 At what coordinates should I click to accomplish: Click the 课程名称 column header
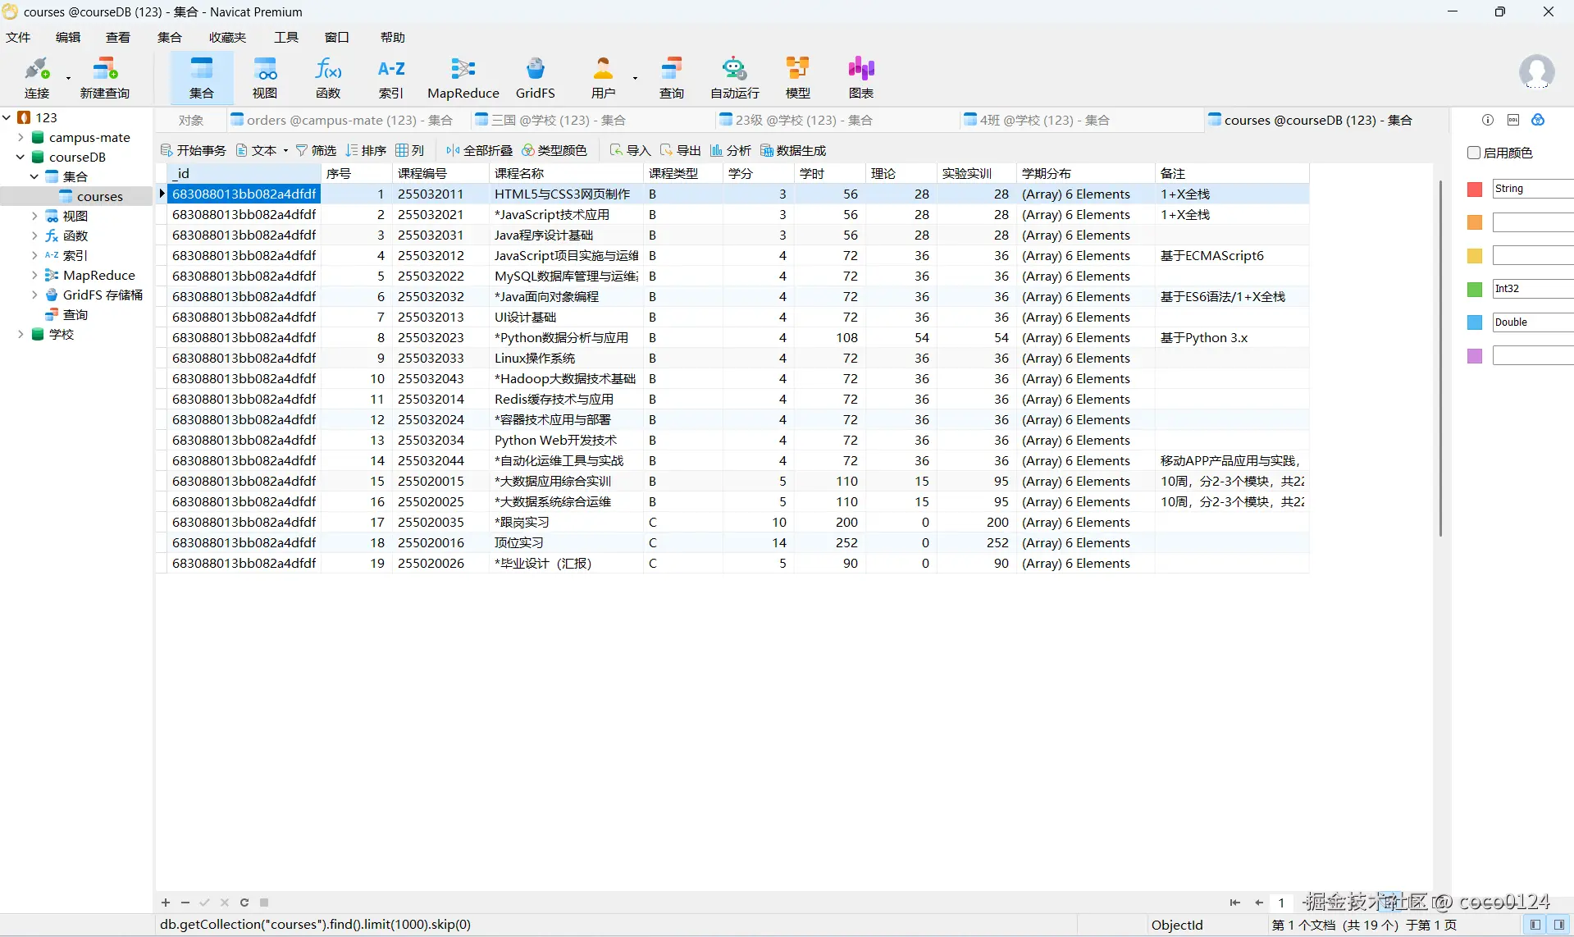click(566, 173)
